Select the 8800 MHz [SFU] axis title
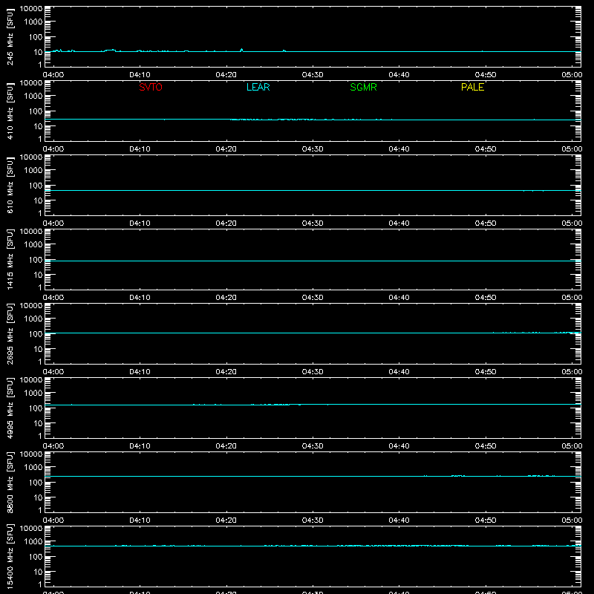The height and width of the screenshot is (594, 594). click(10, 482)
